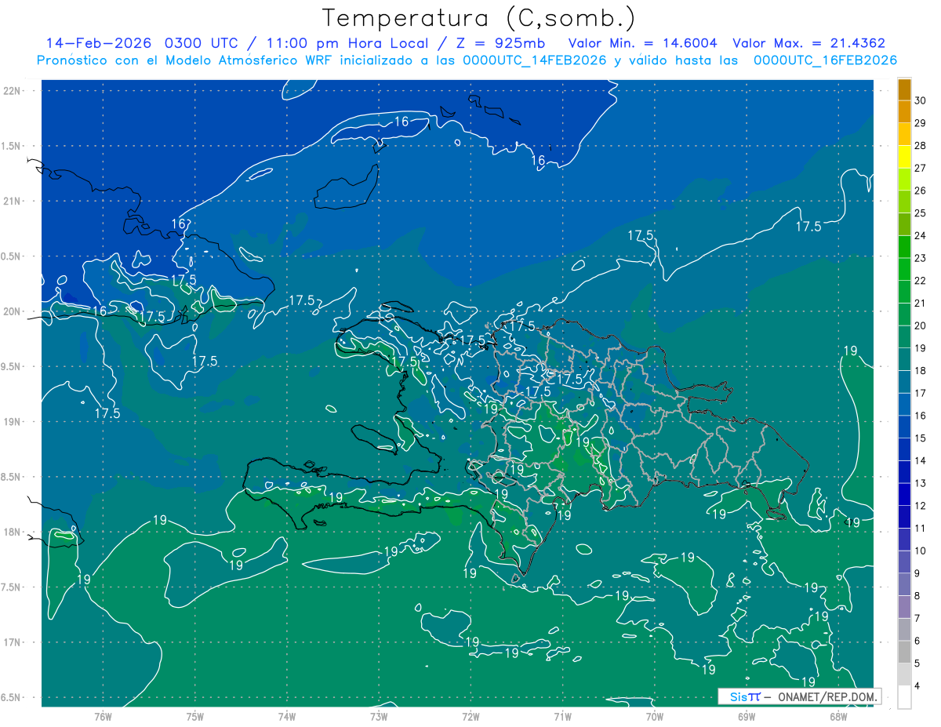Click the "21N" latitude axis label

13,201
